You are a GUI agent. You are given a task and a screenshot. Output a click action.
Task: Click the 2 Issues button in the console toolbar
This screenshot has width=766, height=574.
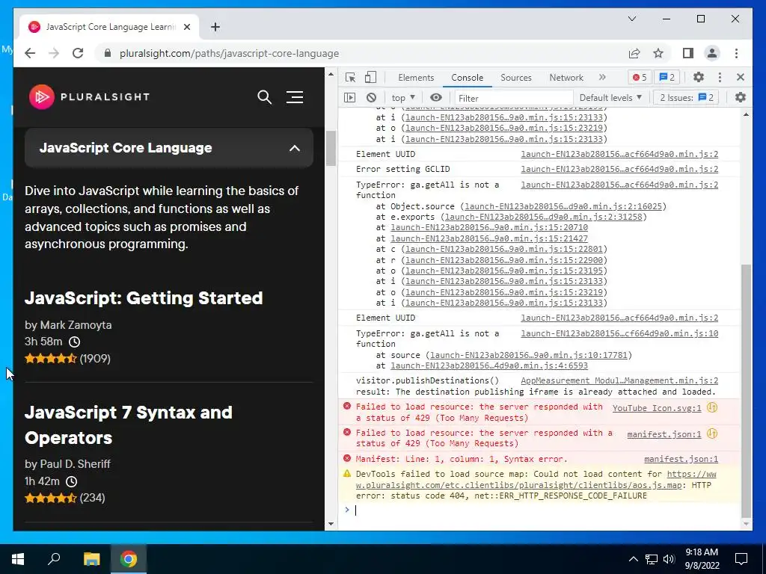click(687, 98)
